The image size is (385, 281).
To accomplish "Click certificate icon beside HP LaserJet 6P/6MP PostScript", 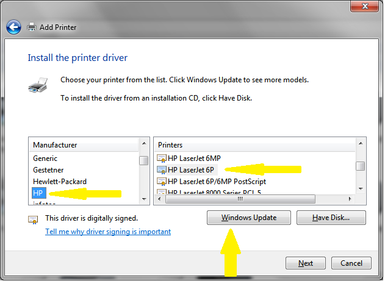I will [x=162, y=182].
